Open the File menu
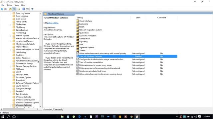This screenshot has width=213, height=119. click(x=3, y=5)
